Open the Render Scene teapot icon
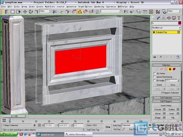This screenshot has width=183, height=137. pyautogui.click(x=164, y=12)
